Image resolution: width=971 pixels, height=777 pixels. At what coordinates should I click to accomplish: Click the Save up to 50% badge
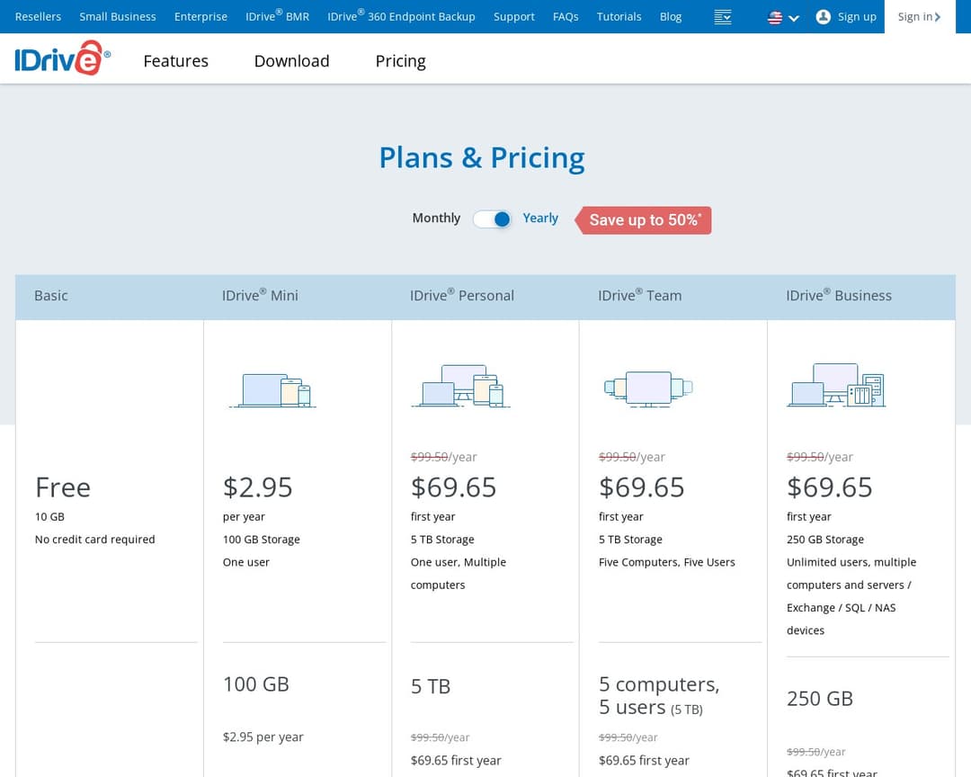click(x=644, y=220)
